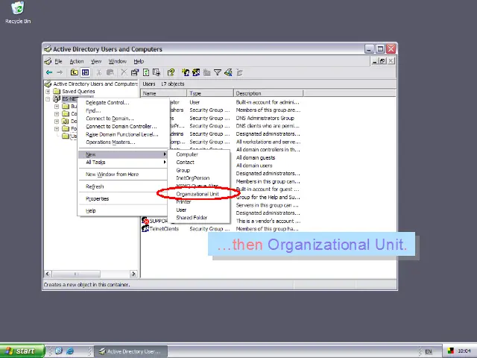Expand the Fo... folder plus sign
This screenshot has width=477, height=358.
57,129
